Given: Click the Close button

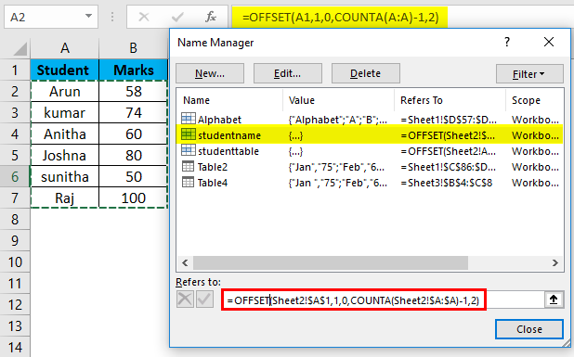Looking at the screenshot, I should 529,329.
